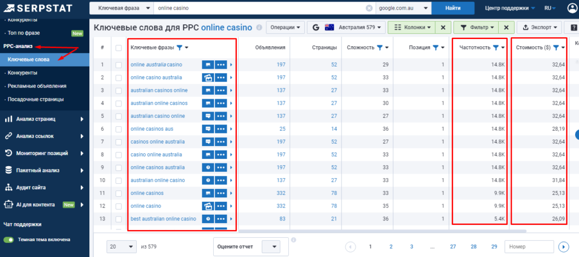Reset the columns selection with the X button
Screen dimensions: 579x257
443,28
